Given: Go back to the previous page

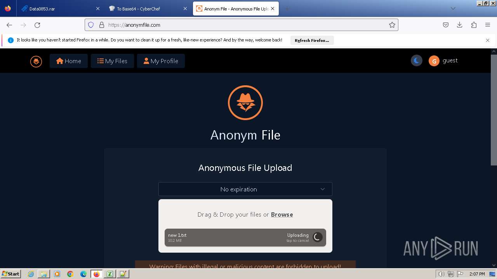Looking at the screenshot, I should (x=9, y=25).
